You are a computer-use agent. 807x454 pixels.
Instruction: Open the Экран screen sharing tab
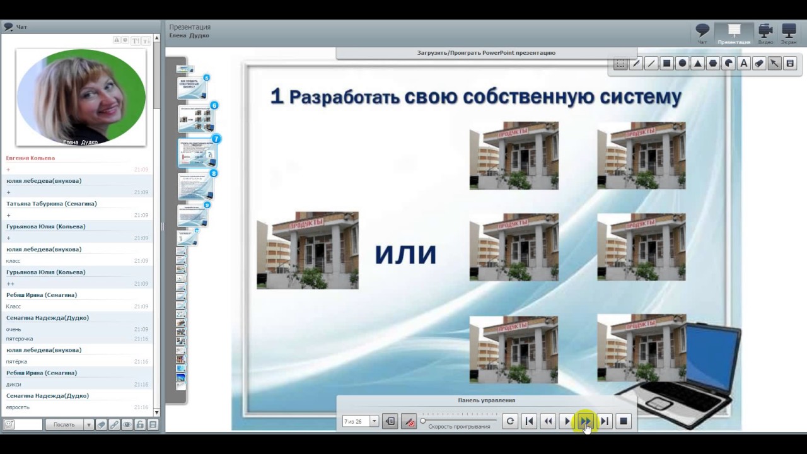pos(789,33)
